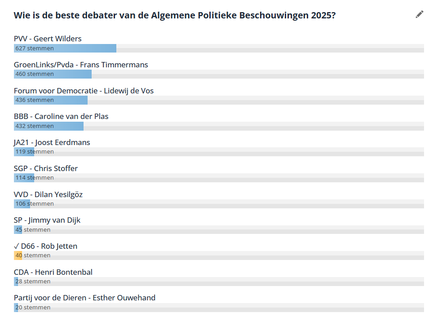The width and height of the screenshot is (442, 317).
Task: Choose Partij voor de Dieren - Esther Ouwehand
Action: point(84,298)
